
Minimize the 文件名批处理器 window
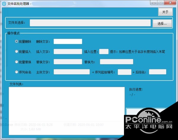tap(154, 3)
